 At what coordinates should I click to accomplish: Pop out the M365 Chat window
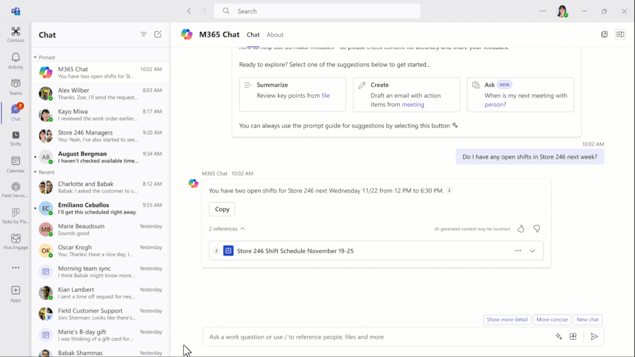[x=604, y=34]
